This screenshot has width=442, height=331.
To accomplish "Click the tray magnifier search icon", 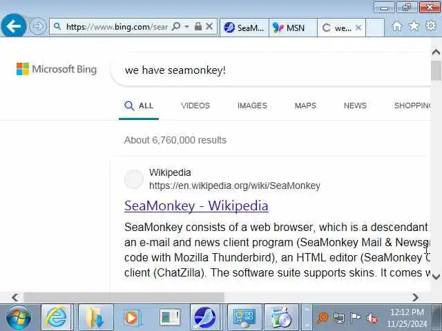I will pos(323,318).
